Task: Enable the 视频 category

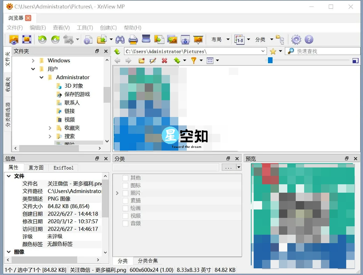Action: pyautogui.click(x=125, y=215)
